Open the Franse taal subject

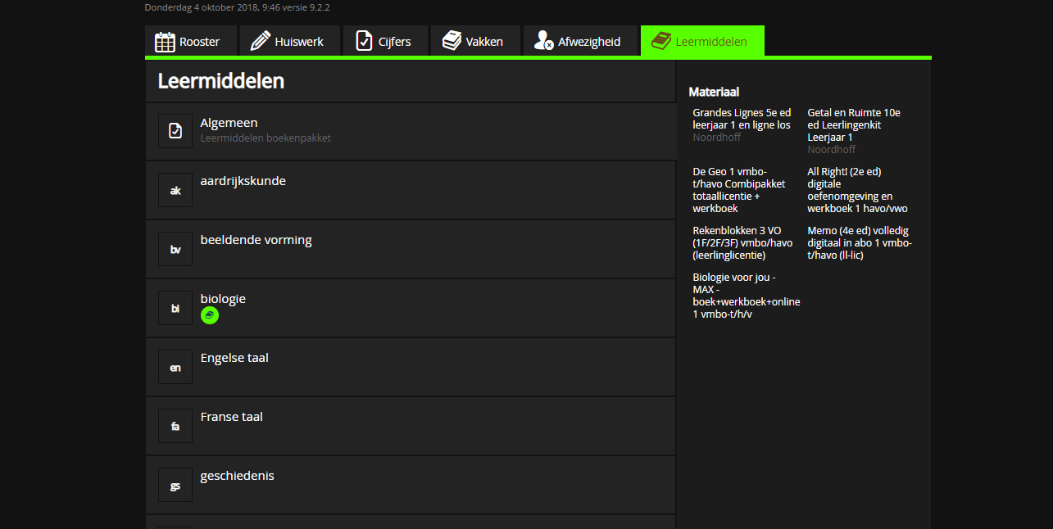(411, 426)
